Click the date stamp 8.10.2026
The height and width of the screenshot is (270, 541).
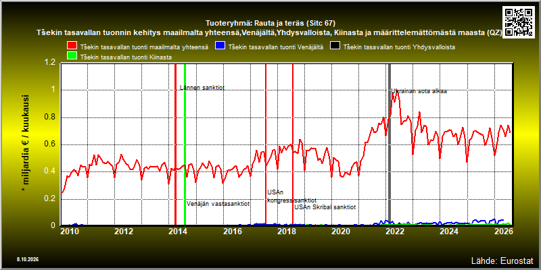28,259
